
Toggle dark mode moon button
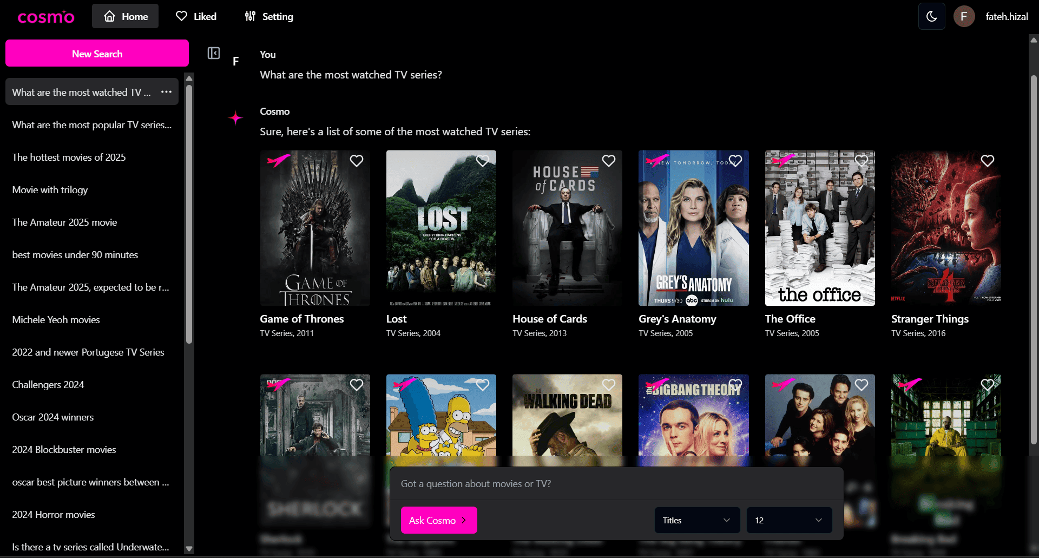[x=931, y=16]
